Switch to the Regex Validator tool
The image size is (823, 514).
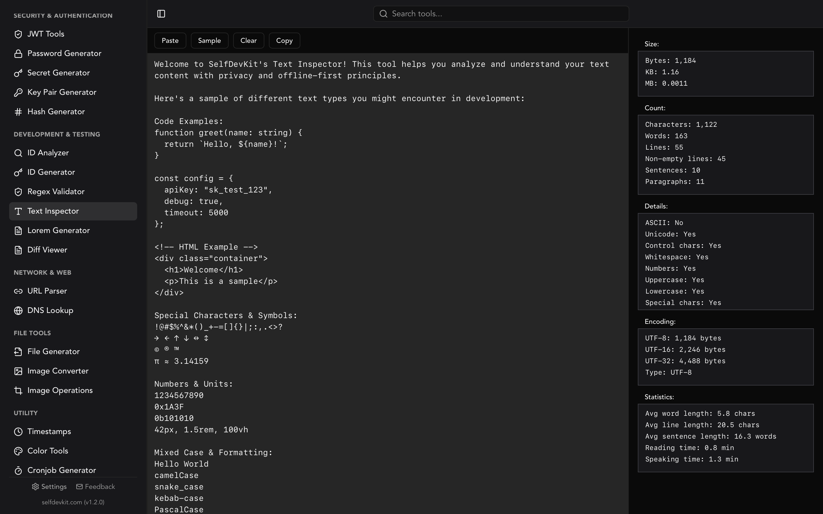coord(73,192)
